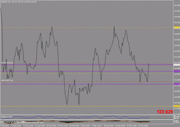Click the '23 Feb 12:00' time label

pos(63,126)
